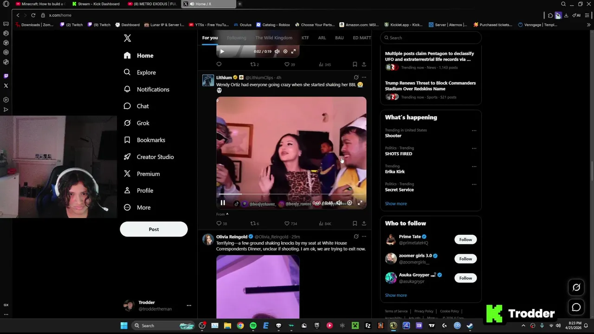Click the Post button
The height and width of the screenshot is (334, 594).
click(x=154, y=229)
